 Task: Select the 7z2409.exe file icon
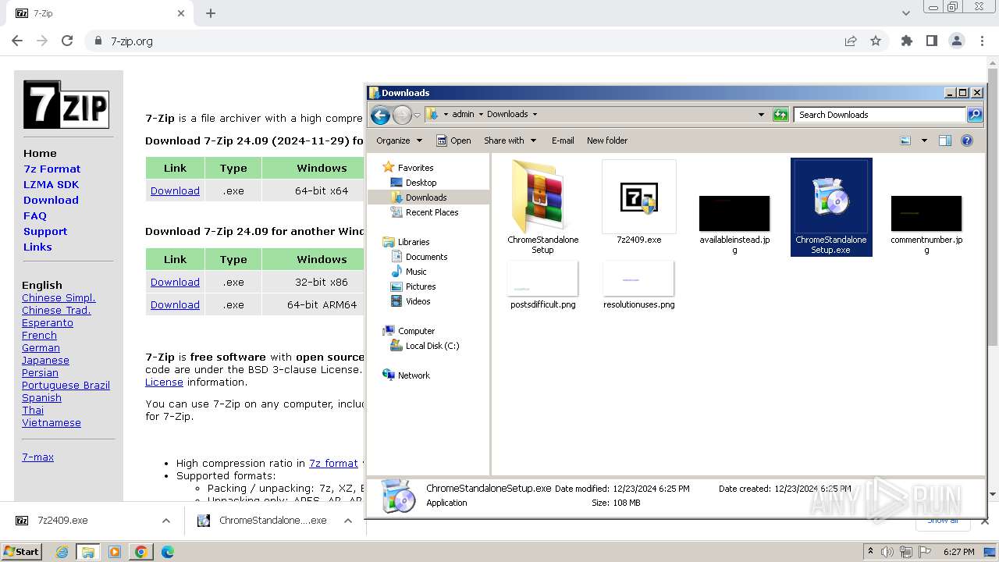[x=639, y=197]
